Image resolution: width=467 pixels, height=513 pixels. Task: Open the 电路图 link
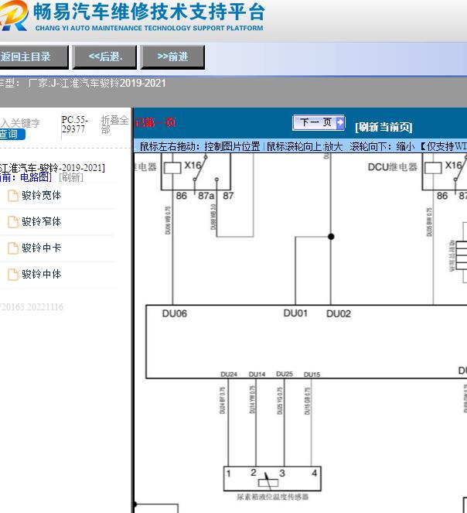36,177
